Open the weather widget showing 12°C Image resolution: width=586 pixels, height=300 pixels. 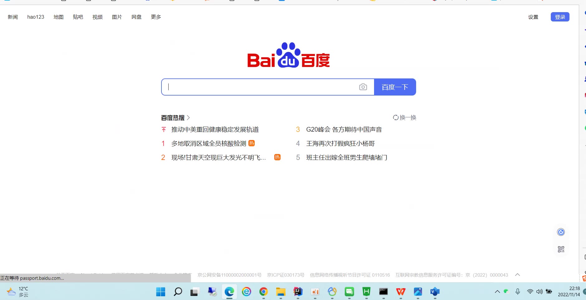18,292
